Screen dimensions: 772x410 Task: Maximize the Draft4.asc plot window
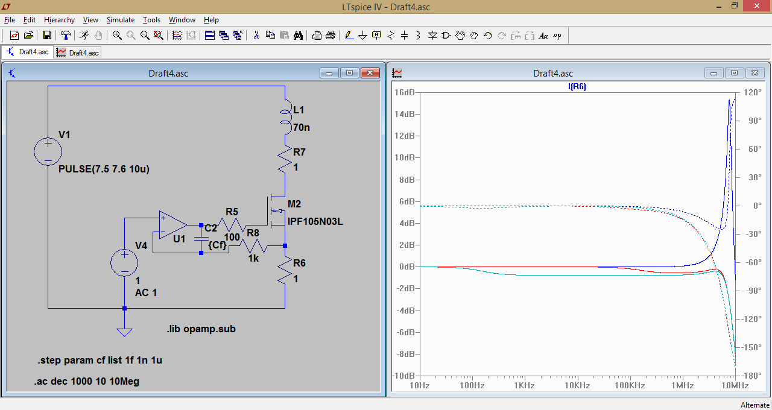[734, 73]
